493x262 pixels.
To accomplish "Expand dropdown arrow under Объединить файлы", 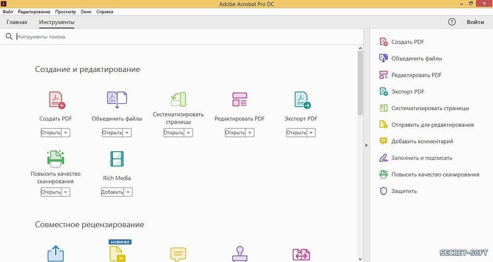I will [127, 133].
